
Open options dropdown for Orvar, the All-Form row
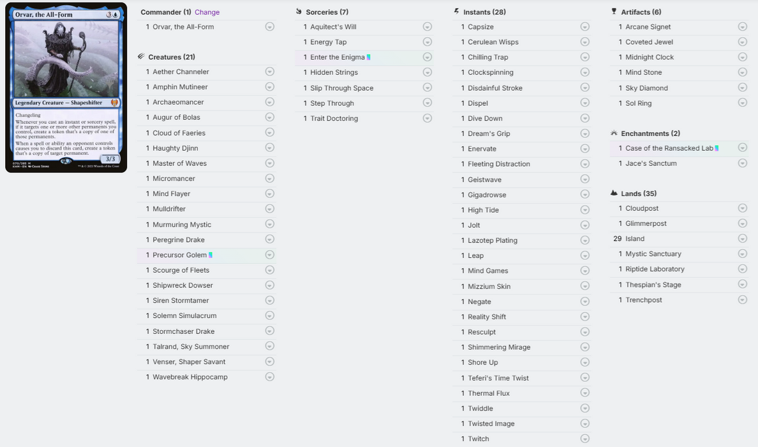coord(270,27)
